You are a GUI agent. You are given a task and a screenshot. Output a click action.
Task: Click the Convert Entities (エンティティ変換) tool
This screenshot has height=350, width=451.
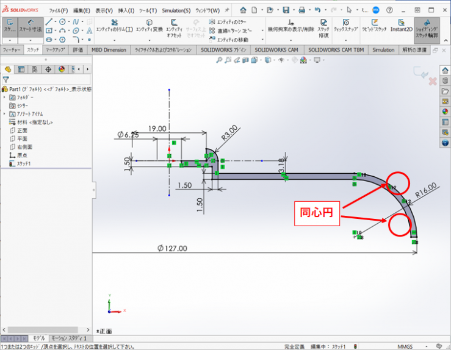pos(149,25)
